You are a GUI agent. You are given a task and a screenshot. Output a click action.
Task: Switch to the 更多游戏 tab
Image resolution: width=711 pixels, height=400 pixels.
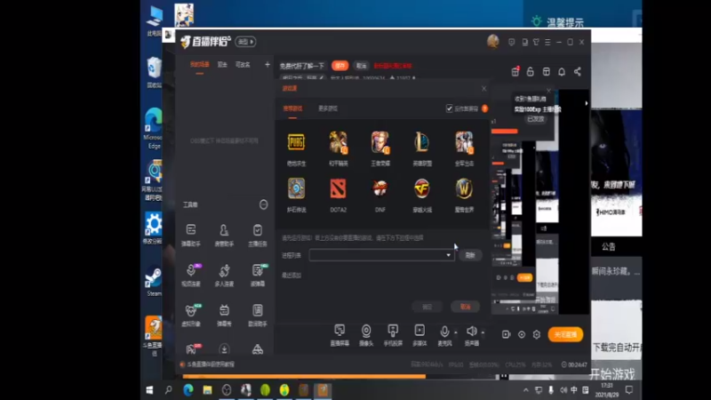[328, 108]
